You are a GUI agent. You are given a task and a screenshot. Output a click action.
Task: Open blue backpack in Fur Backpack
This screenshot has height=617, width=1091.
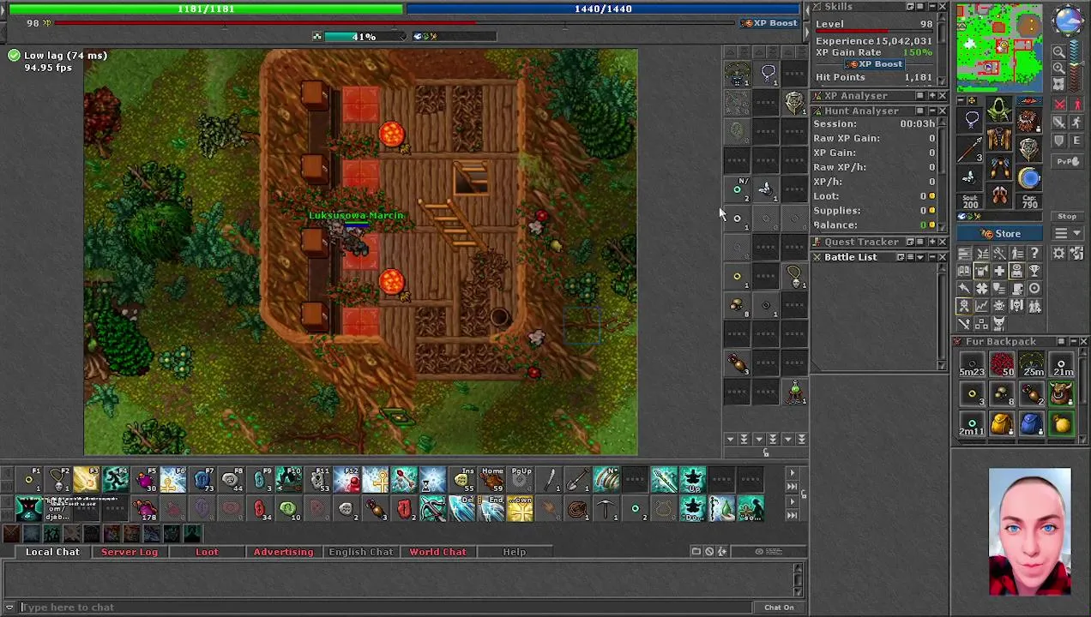tap(1031, 423)
